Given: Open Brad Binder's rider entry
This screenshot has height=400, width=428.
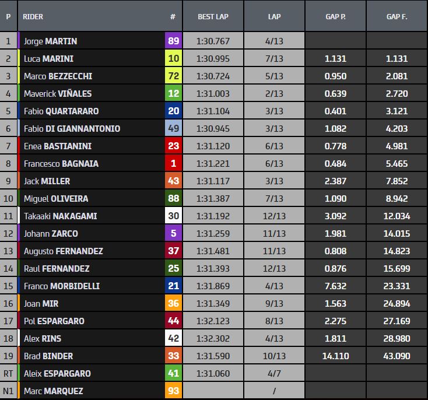Looking at the screenshot, I should [48, 356].
